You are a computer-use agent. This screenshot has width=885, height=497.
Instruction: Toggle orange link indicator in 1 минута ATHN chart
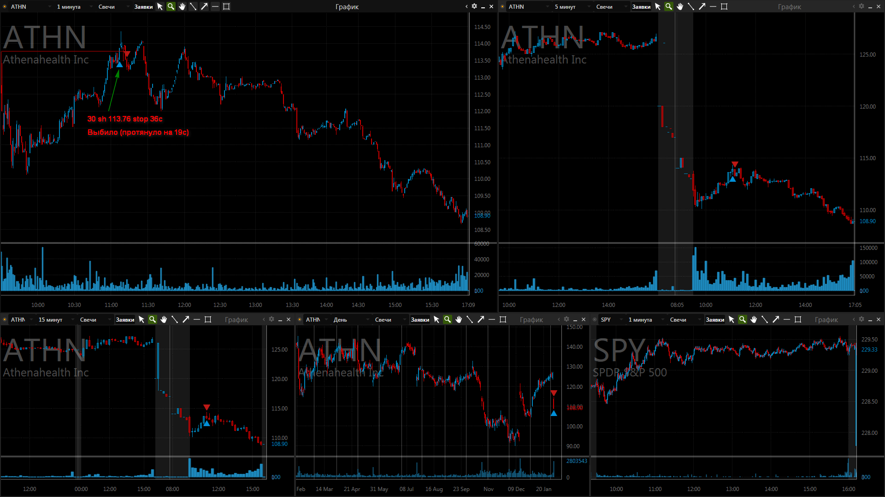5,6
